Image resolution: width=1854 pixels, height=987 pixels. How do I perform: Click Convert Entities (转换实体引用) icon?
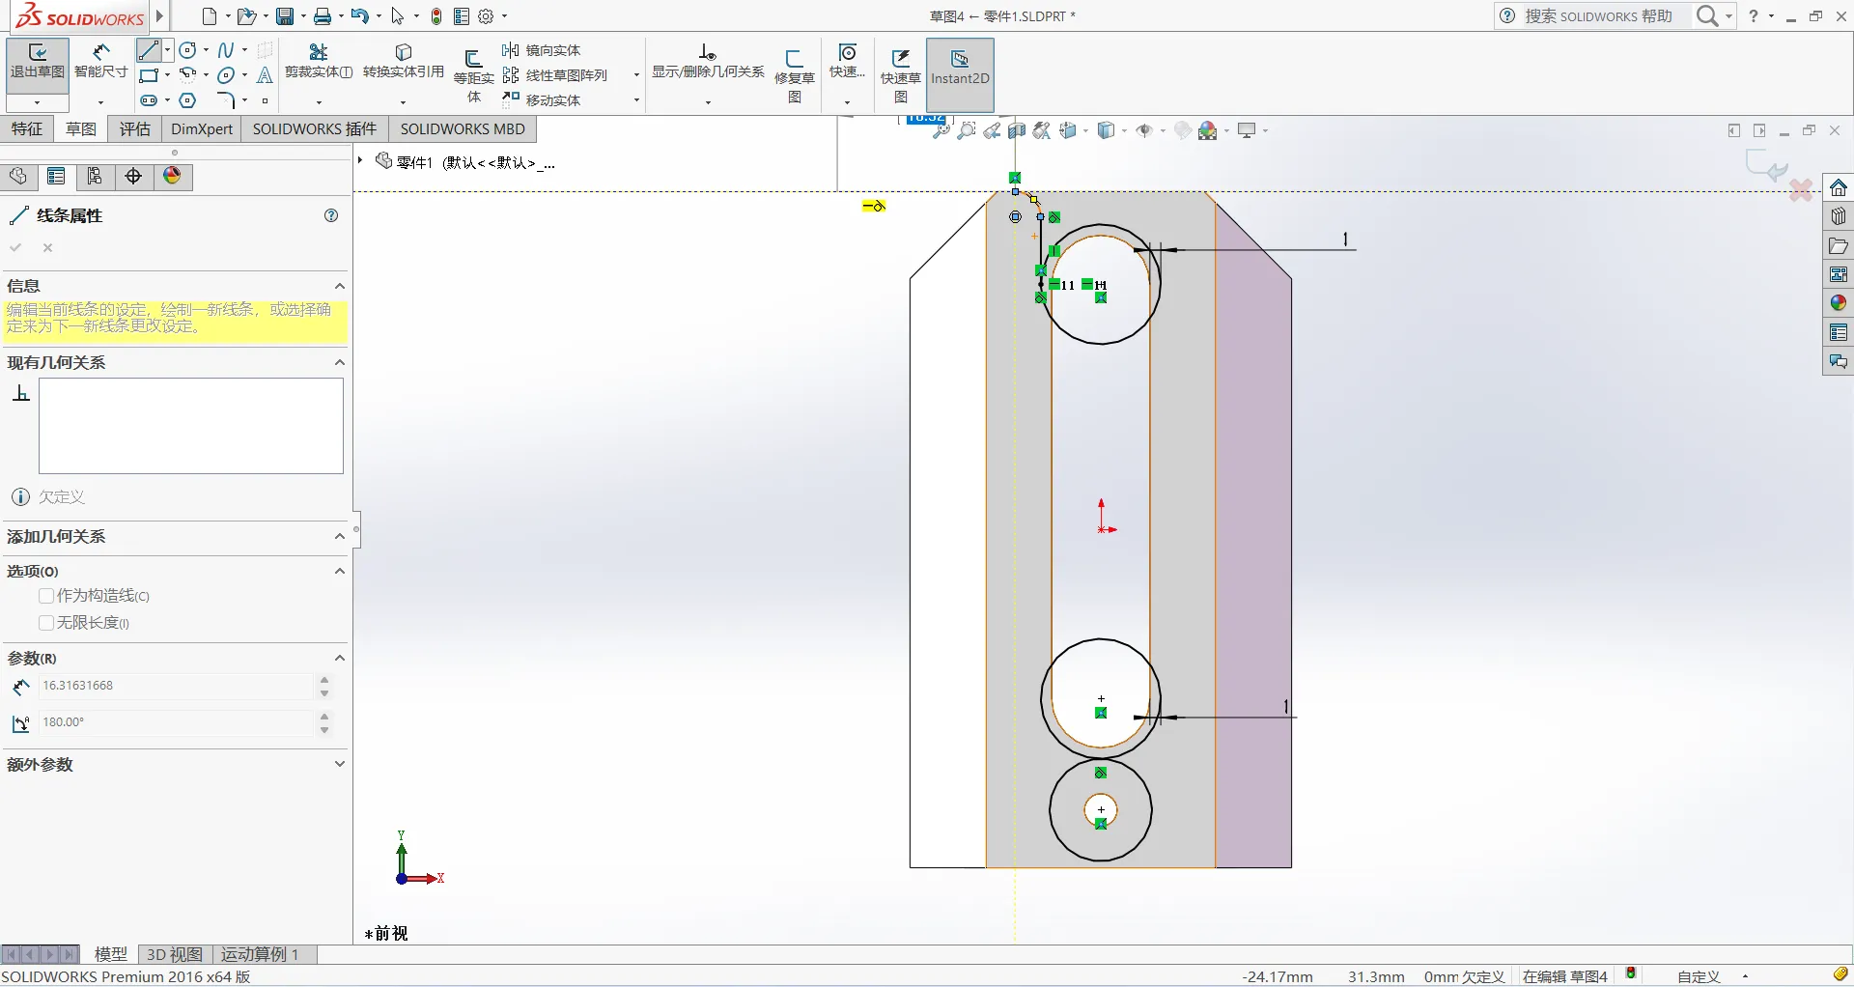404,54
